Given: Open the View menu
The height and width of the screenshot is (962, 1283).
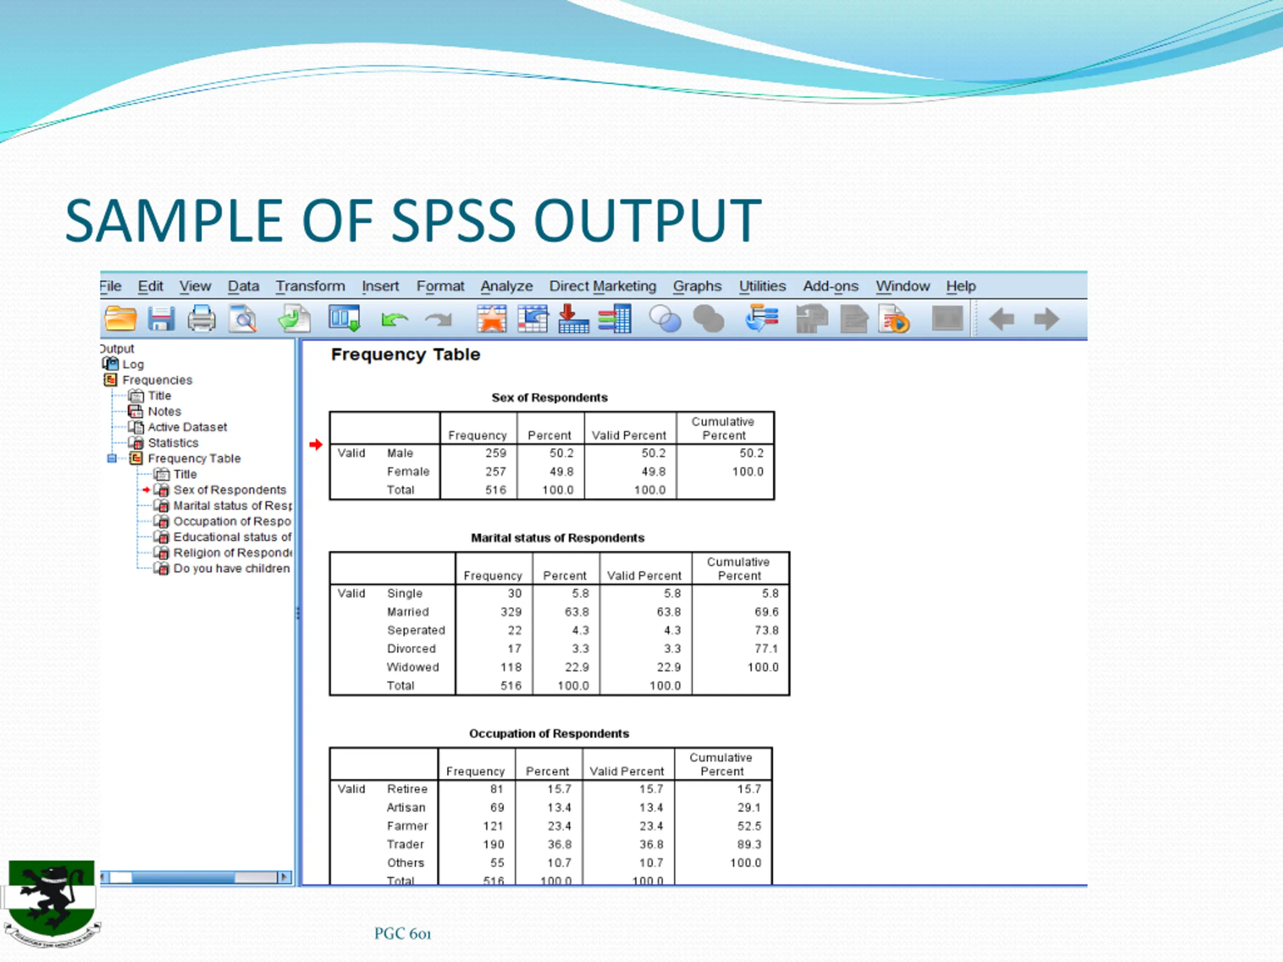Looking at the screenshot, I should click(x=195, y=287).
